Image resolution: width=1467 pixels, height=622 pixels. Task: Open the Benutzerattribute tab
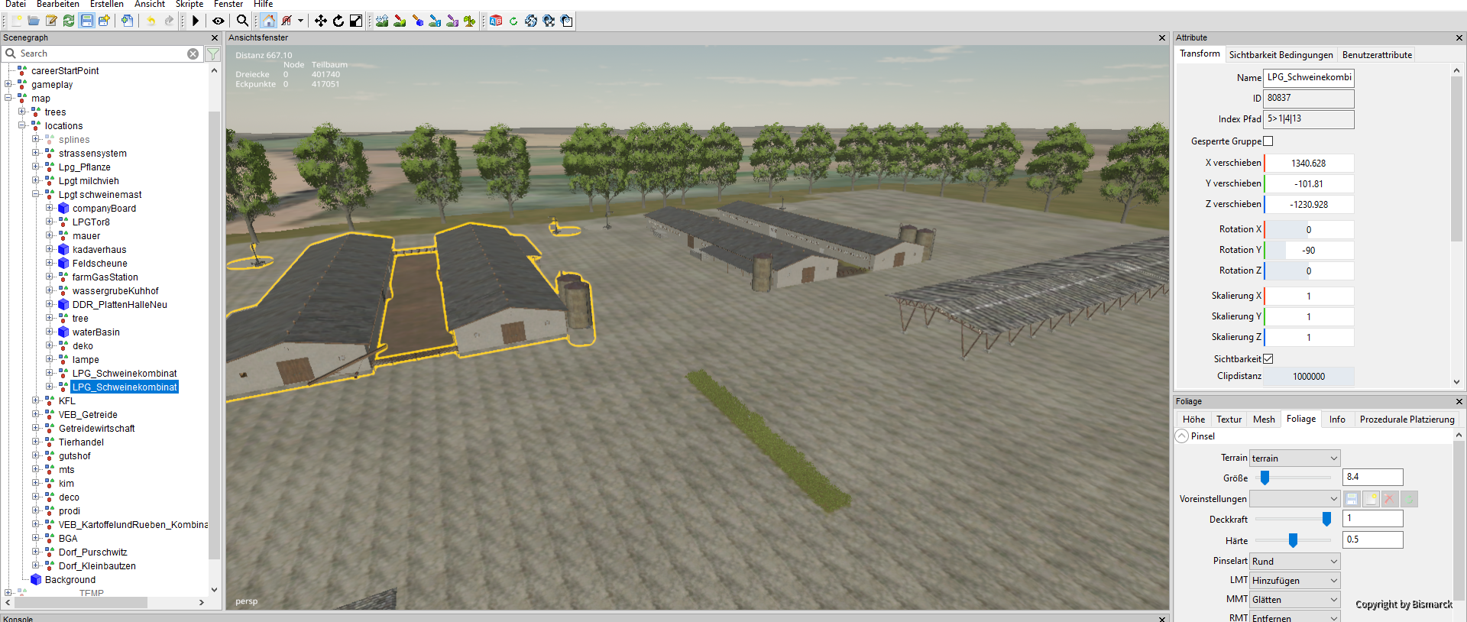click(1377, 55)
